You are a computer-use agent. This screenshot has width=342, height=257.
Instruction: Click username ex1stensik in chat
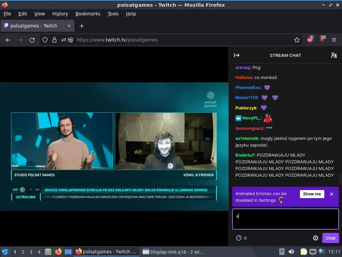click(x=247, y=138)
